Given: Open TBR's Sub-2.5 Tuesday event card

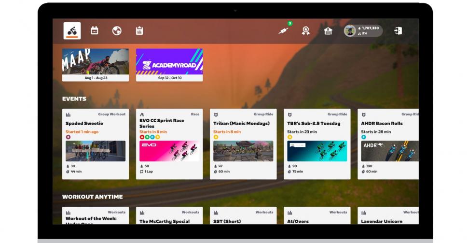Looking at the screenshot, I should point(317,144).
